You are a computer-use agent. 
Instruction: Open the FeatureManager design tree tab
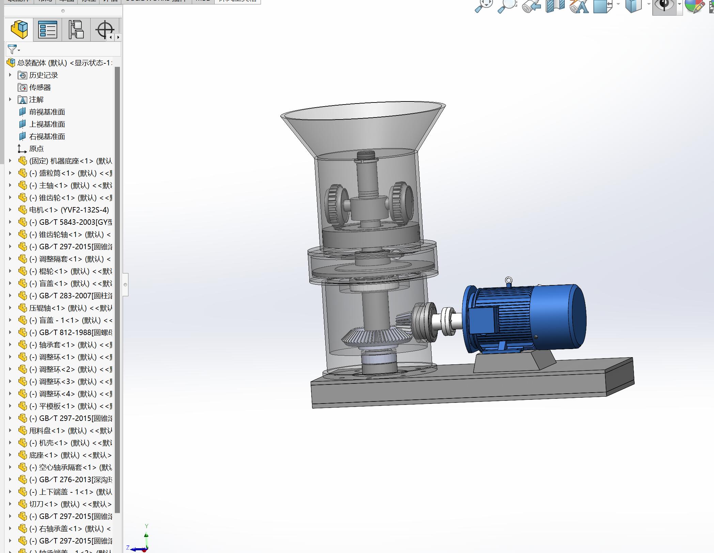tap(19, 29)
